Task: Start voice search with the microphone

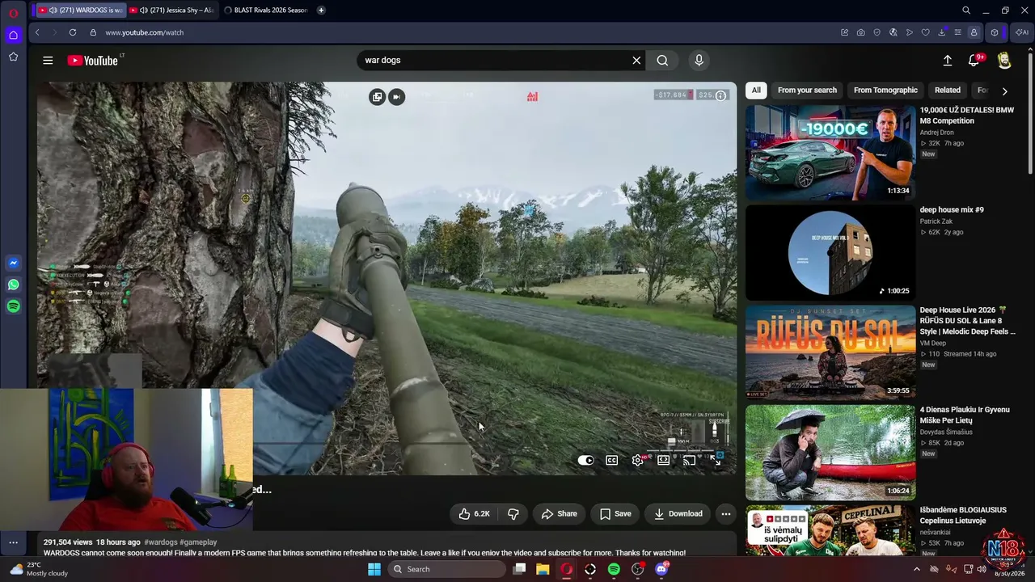Action: 699,61
